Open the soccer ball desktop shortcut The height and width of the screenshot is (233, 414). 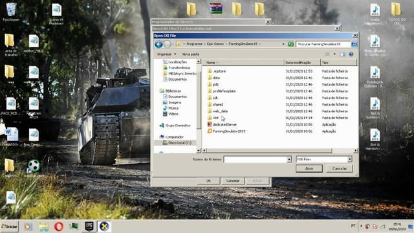34,168
